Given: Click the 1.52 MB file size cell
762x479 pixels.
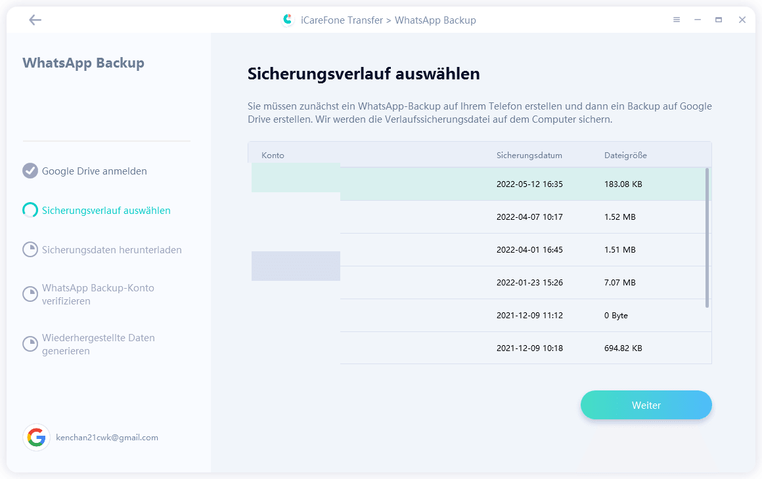Looking at the screenshot, I should click(619, 217).
